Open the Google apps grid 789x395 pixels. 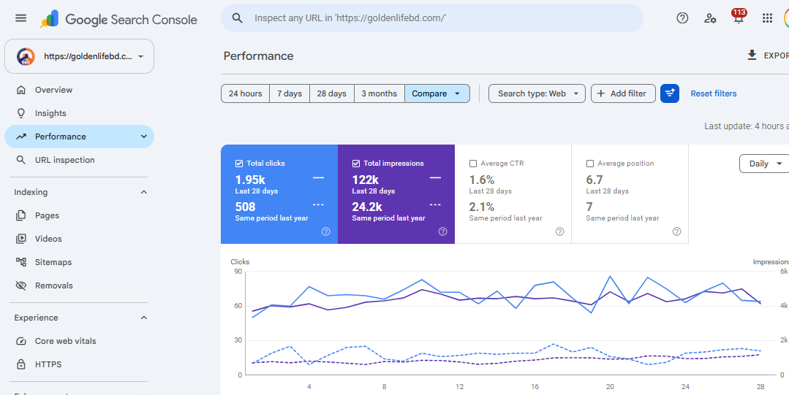pyautogui.click(x=767, y=18)
